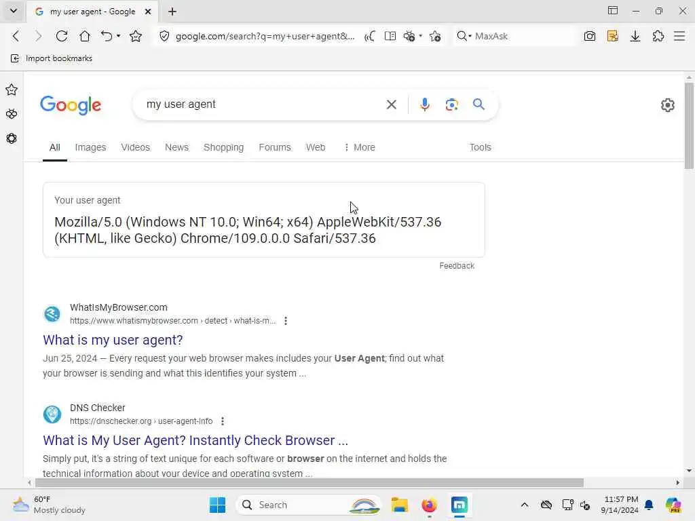The height and width of the screenshot is (521, 695).
Task: Click the Chrome/109.0.0.0 user agent text
Action: point(234,238)
